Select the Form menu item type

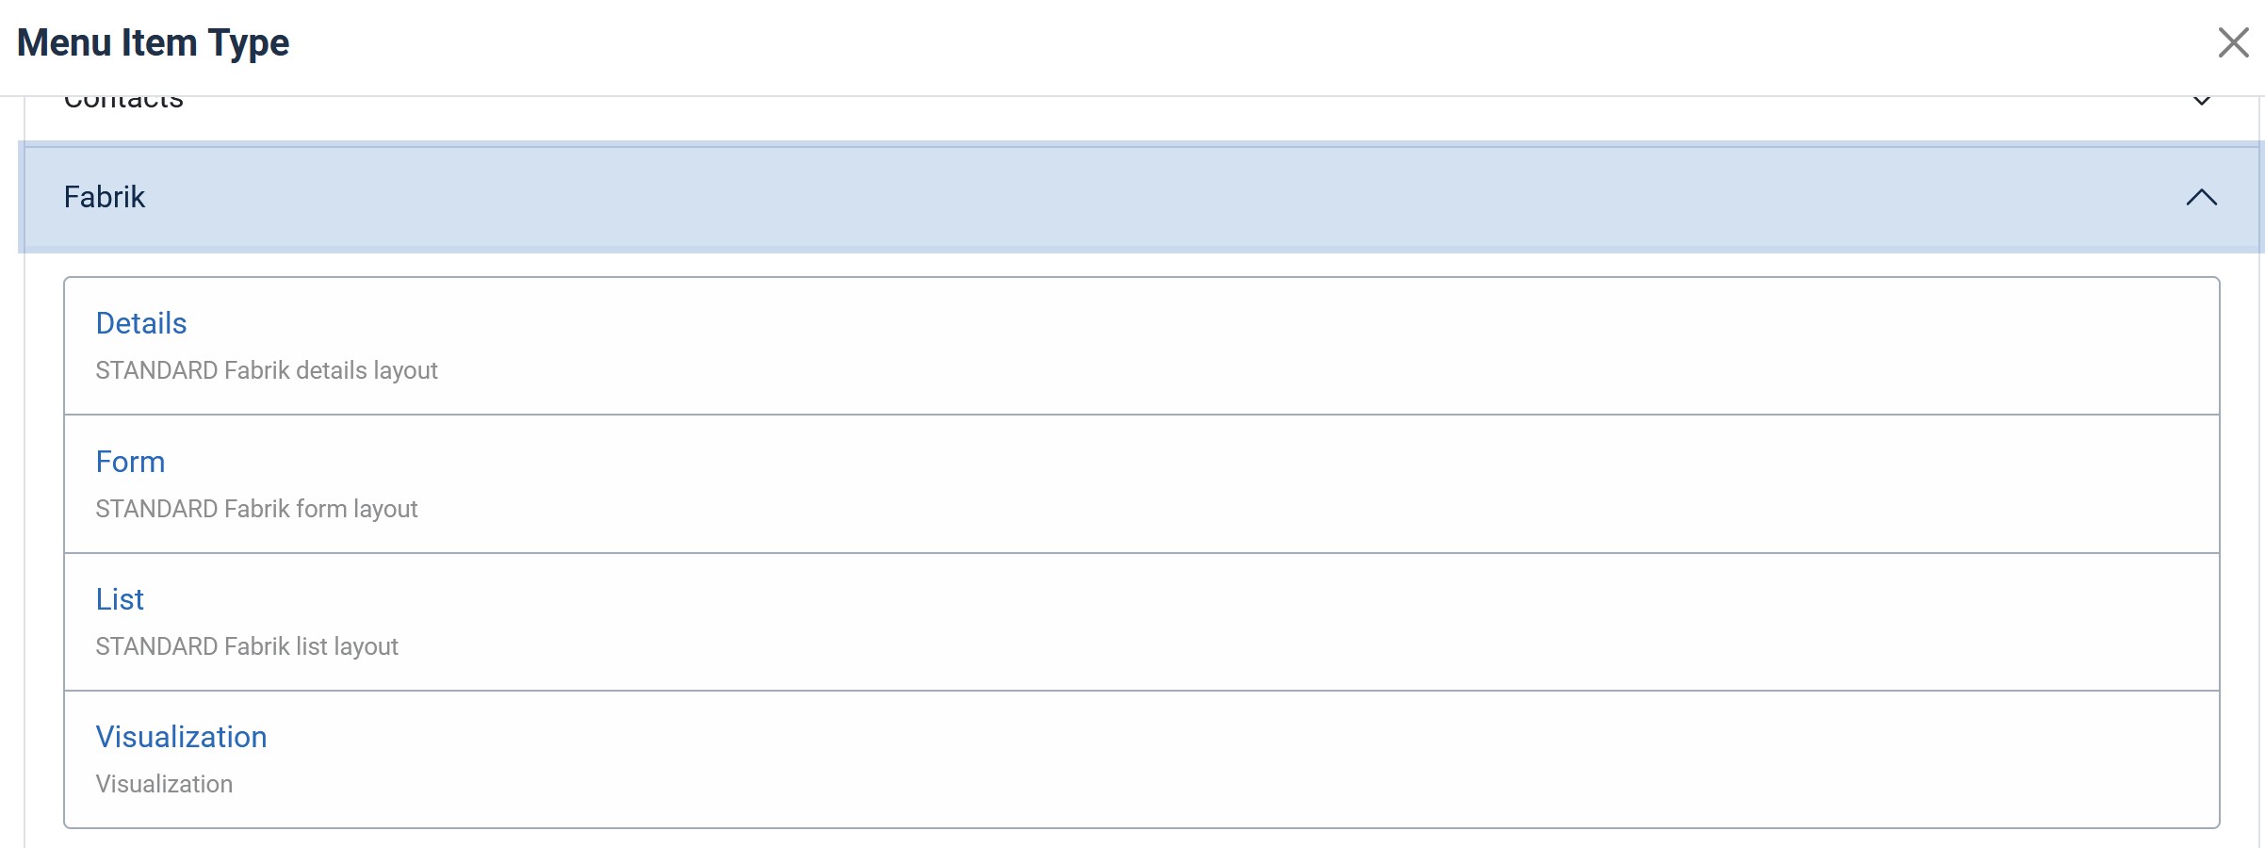(x=130, y=462)
